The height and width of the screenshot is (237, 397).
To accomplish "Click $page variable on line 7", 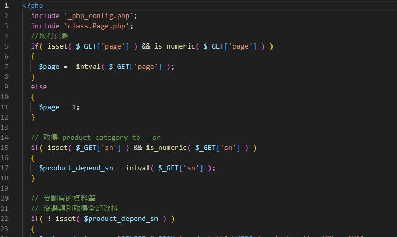I will pos(49,67).
